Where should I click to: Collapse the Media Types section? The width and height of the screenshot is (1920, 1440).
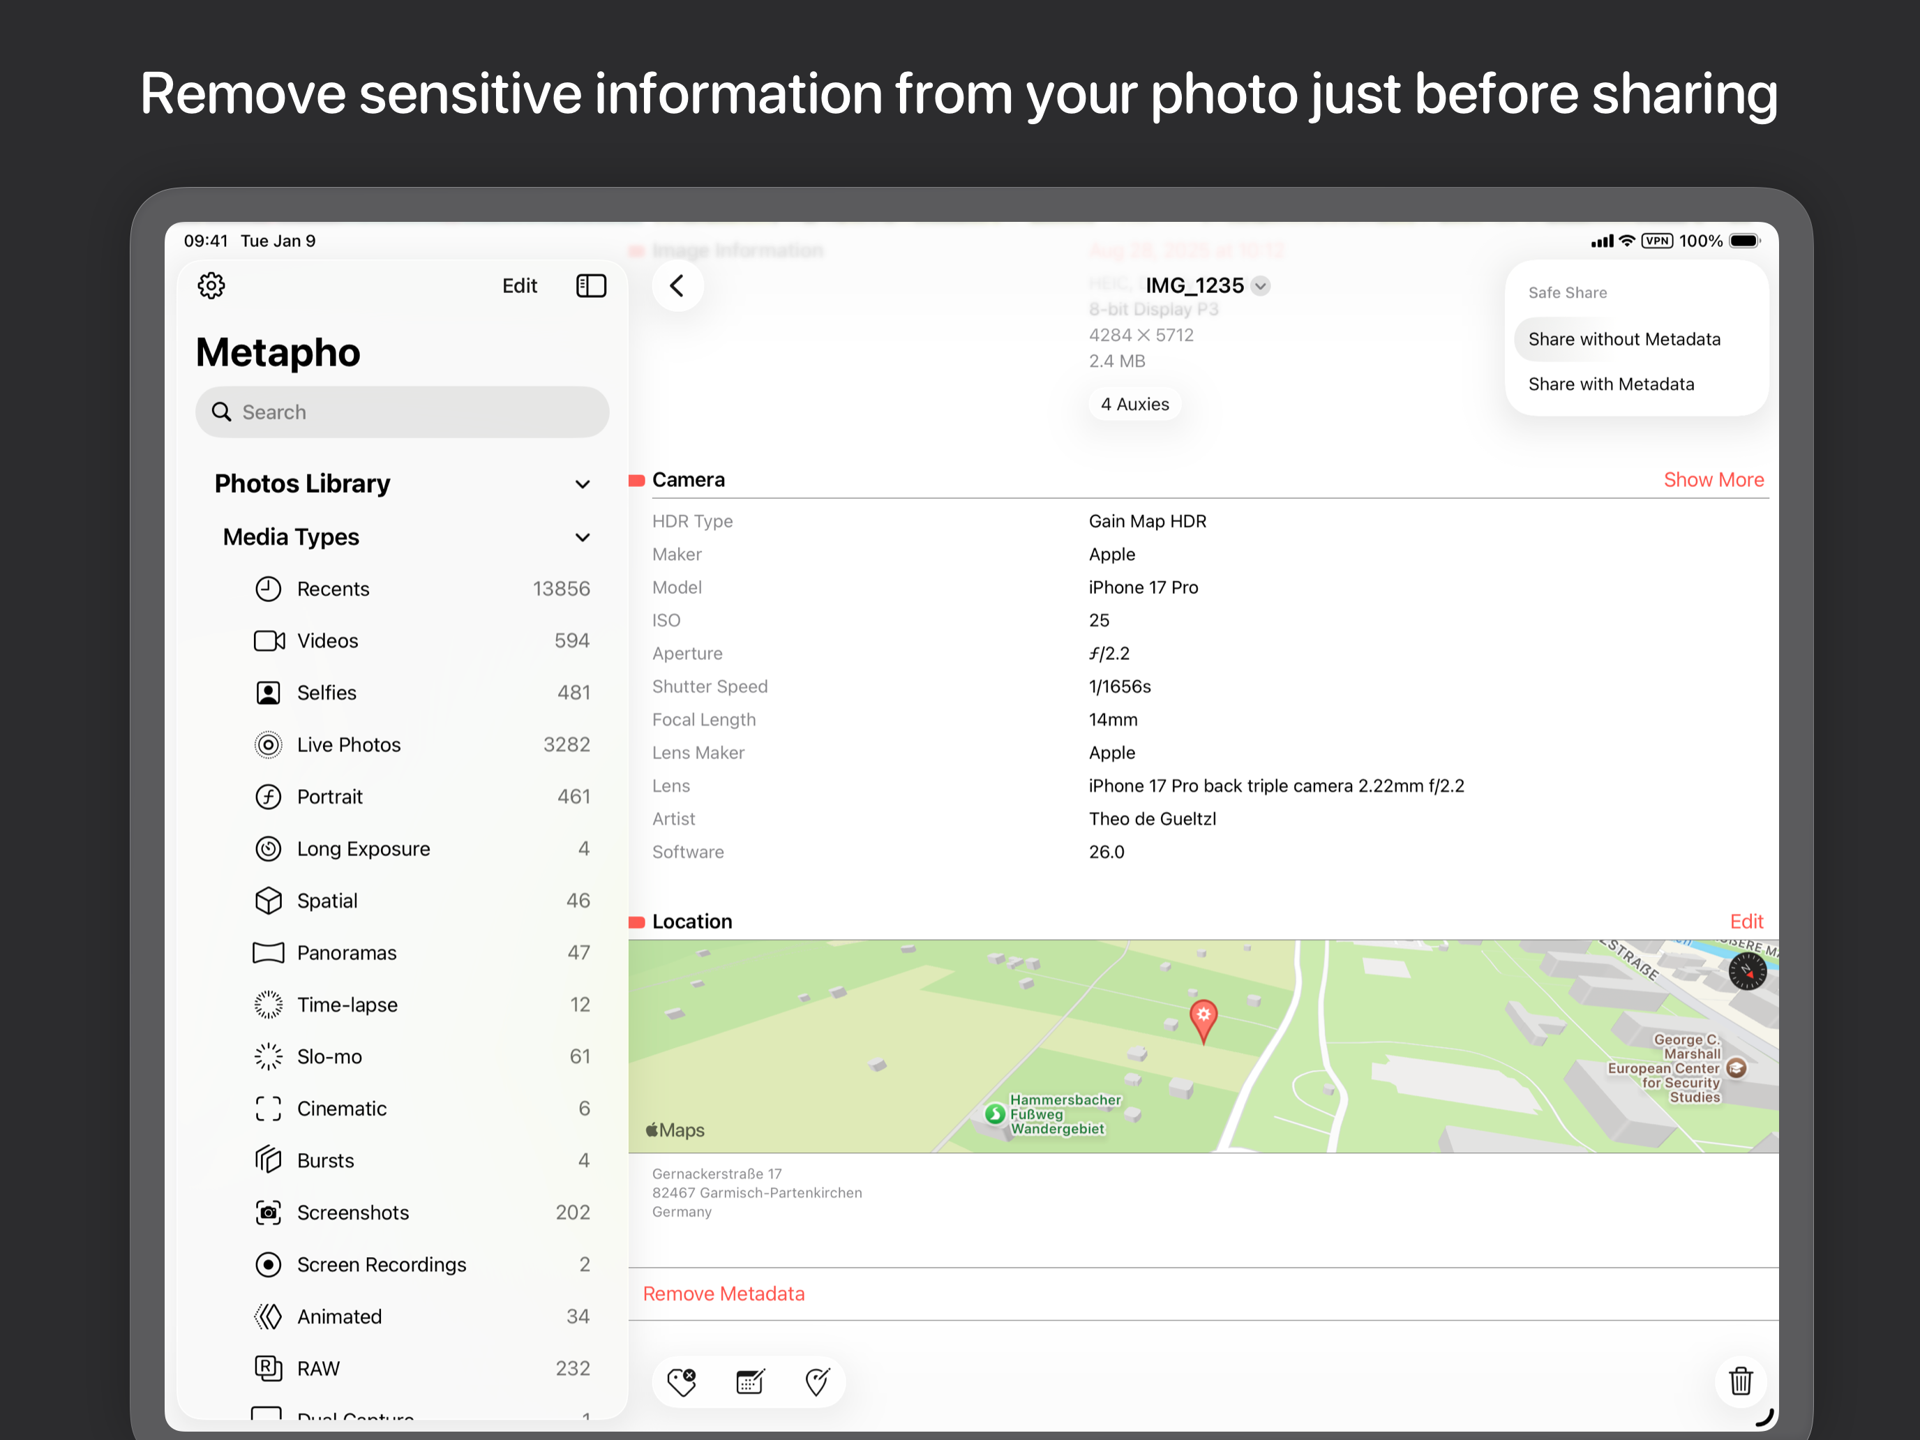coord(583,537)
